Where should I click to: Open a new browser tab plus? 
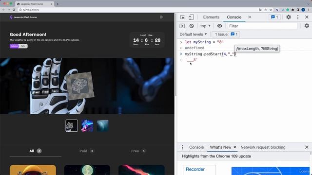(x=58, y=4)
